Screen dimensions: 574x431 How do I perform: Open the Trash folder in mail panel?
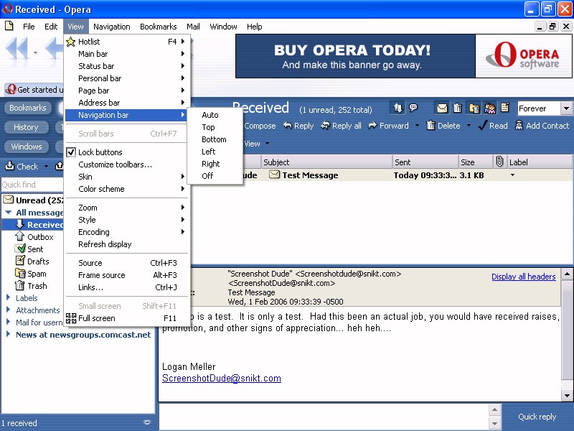tap(37, 286)
